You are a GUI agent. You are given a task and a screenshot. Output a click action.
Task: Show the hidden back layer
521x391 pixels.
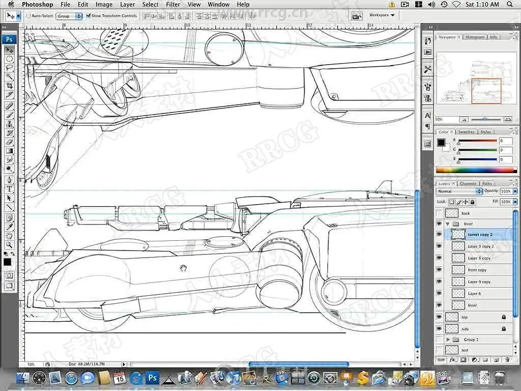coord(439,213)
